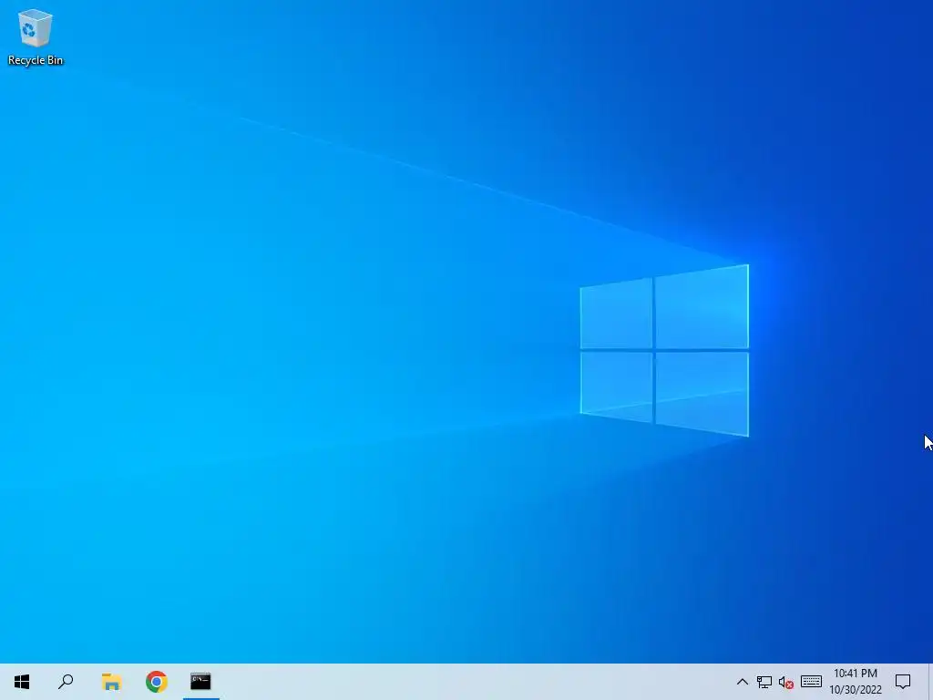Select the Recycle Bin desktop icon
Viewport: 933px width, 700px height.
[36, 36]
